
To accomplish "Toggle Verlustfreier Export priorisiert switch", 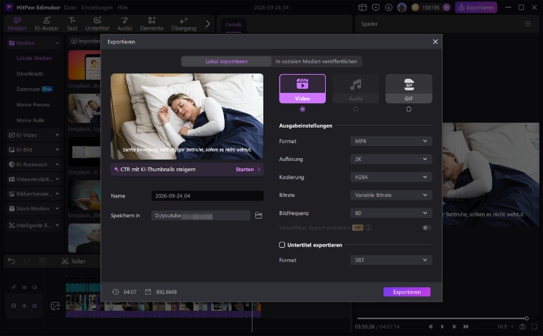I will (427, 227).
